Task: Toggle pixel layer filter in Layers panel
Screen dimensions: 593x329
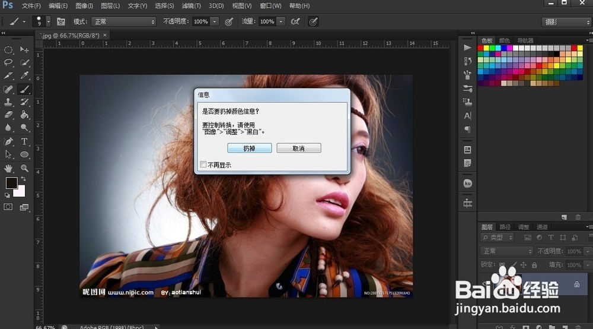Action: 528,238
